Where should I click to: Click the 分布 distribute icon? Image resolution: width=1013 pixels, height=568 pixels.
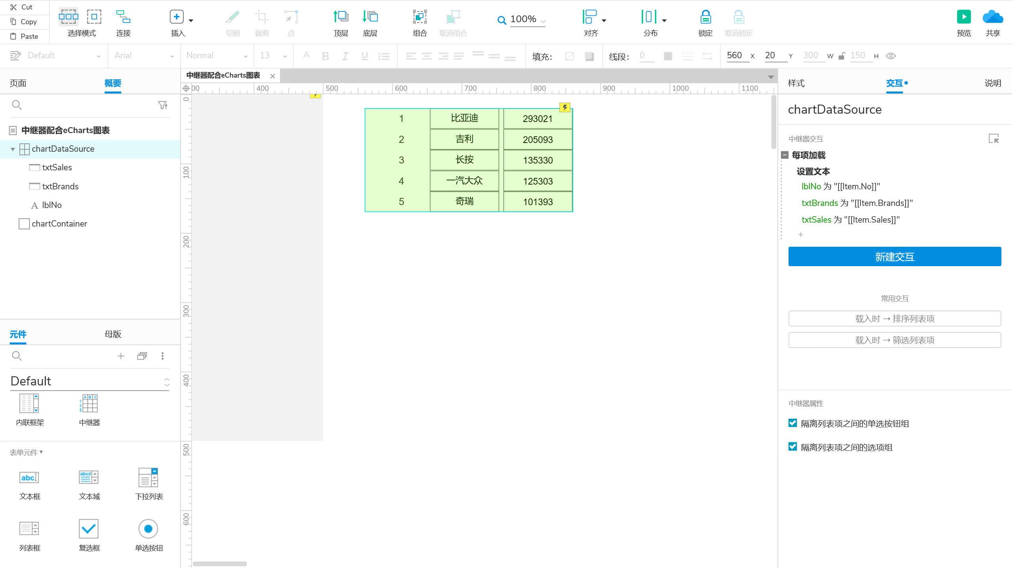pos(649,17)
